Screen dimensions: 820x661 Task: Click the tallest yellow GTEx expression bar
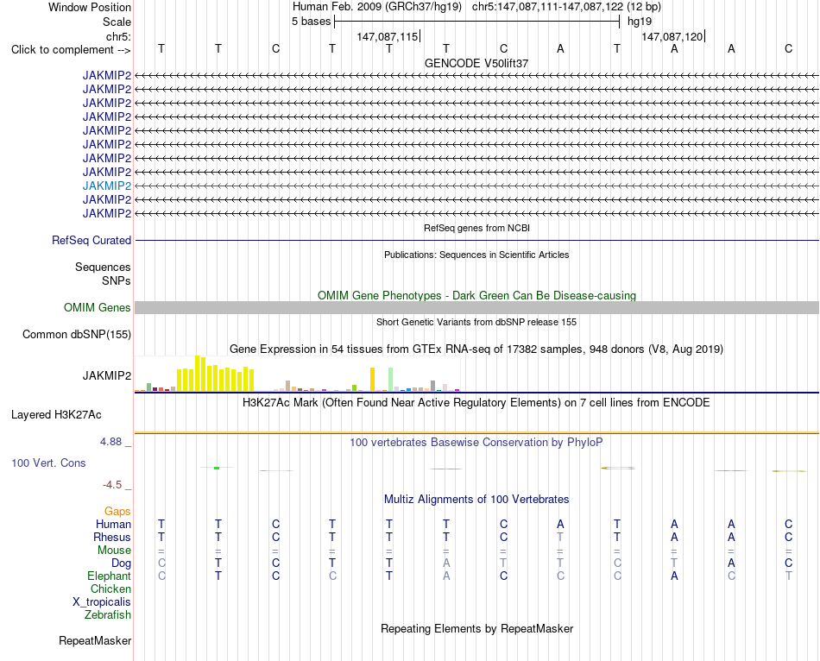(x=197, y=374)
